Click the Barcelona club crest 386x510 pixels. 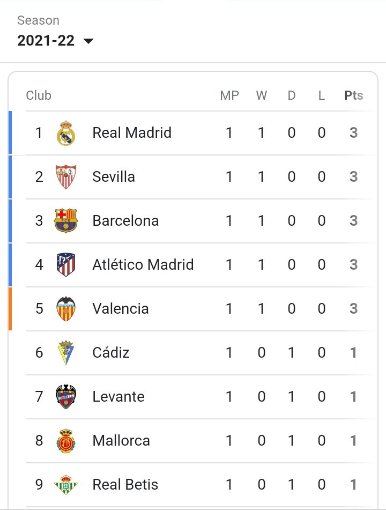click(66, 221)
